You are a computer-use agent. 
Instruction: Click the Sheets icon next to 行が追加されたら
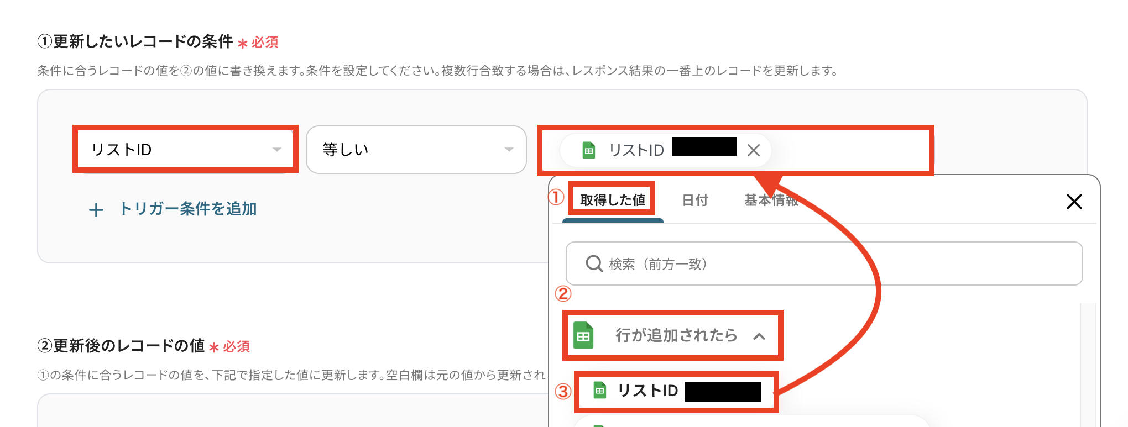[583, 335]
